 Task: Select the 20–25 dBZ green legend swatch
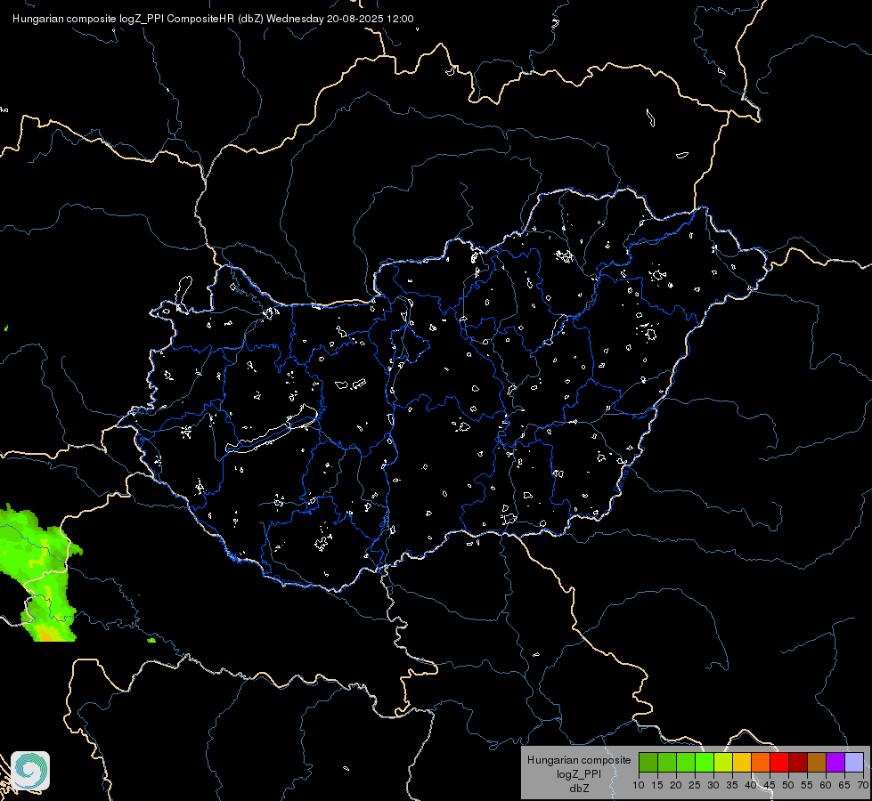686,762
